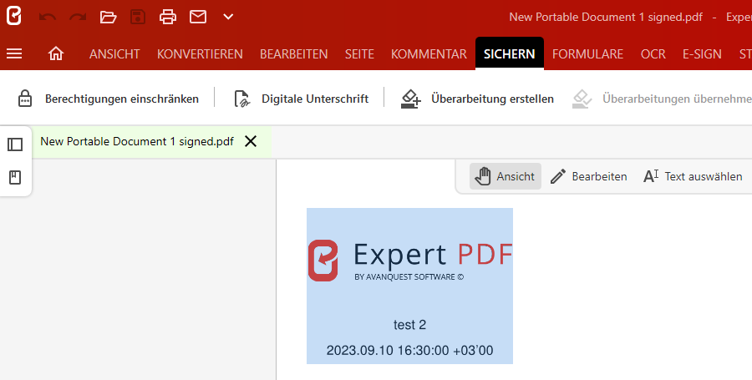Click the padlock restrict-permissions icon
The height and width of the screenshot is (380, 752).
click(x=25, y=99)
